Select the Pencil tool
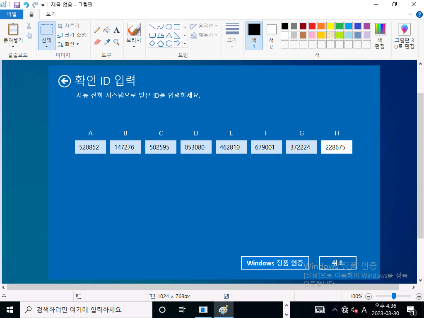This screenshot has width=424, height=318. (97, 30)
